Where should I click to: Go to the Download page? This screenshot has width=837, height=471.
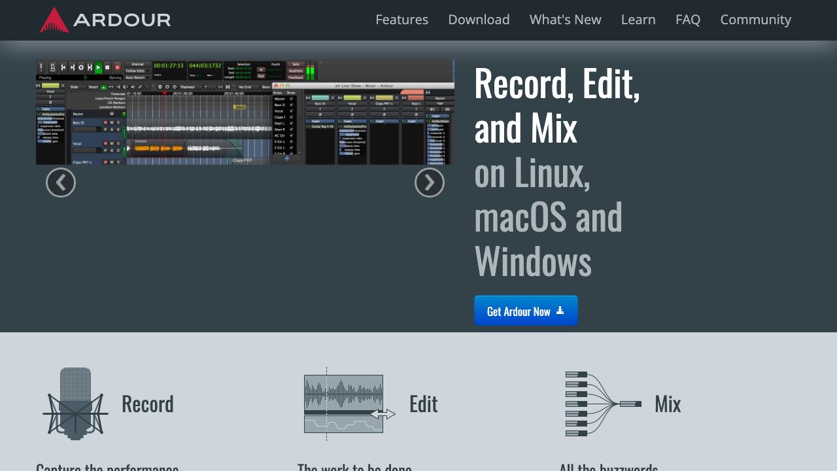[x=479, y=20]
